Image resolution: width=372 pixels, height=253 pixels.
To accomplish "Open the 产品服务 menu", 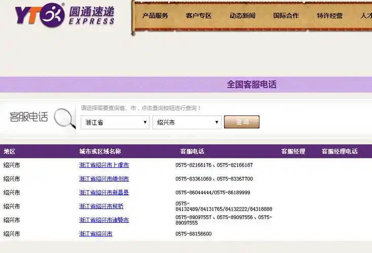I will pyautogui.click(x=155, y=16).
